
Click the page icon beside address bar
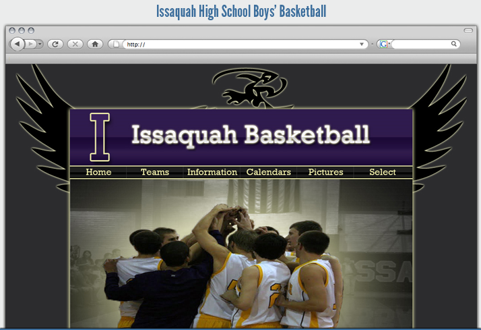pyautogui.click(x=116, y=45)
